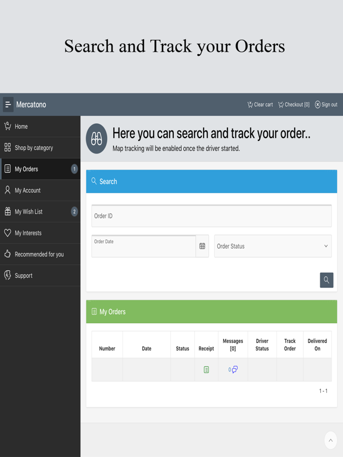Toggle the hamburger sidebar menu icon
This screenshot has width=343, height=457.
(x=8, y=104)
